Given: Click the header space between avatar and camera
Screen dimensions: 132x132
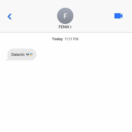Looking at the screenshot, I should (94, 16).
